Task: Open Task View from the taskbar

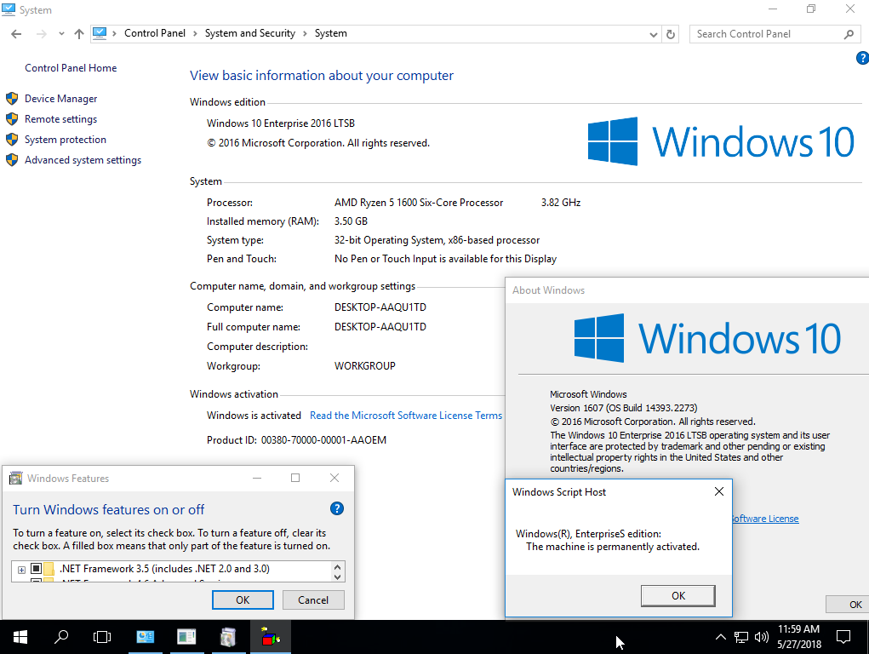Action: click(x=102, y=637)
